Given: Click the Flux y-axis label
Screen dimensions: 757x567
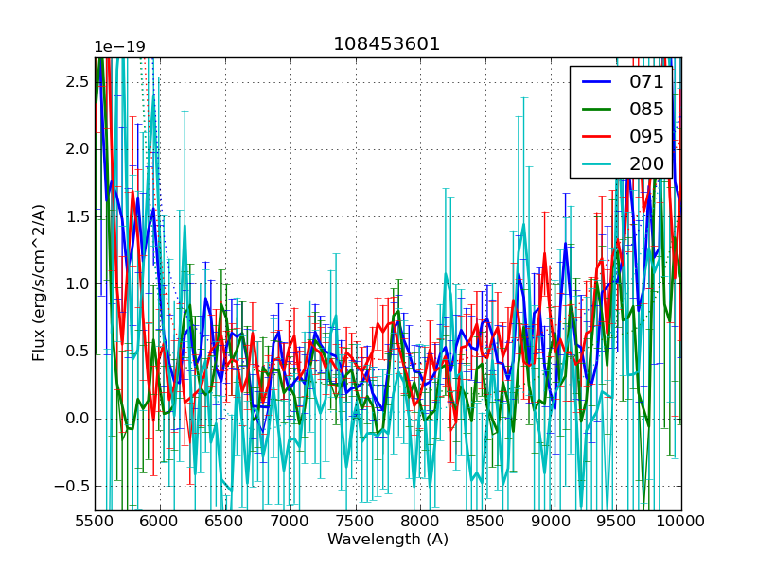Looking at the screenshot, I should coord(39,283).
